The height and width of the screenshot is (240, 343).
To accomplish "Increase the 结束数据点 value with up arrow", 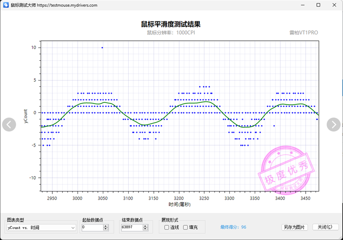I will point(145,226).
